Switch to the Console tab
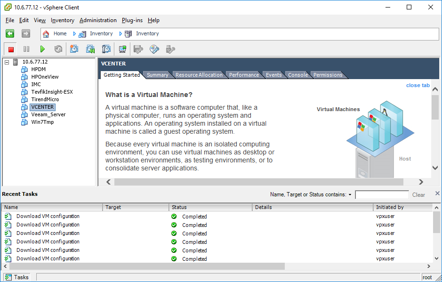This screenshot has width=442, height=282. pos(297,75)
